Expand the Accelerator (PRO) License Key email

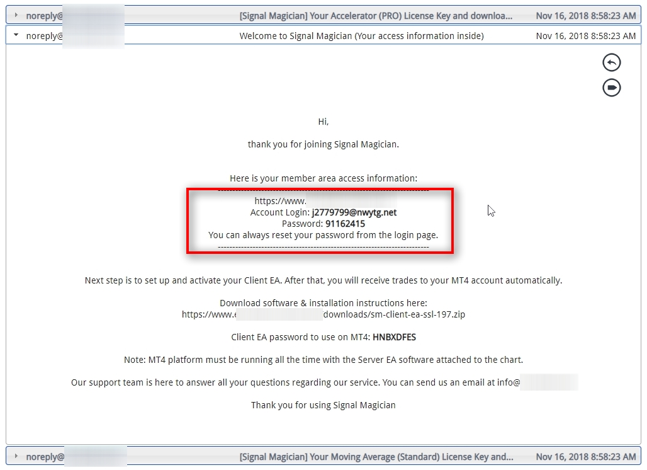(15, 15)
